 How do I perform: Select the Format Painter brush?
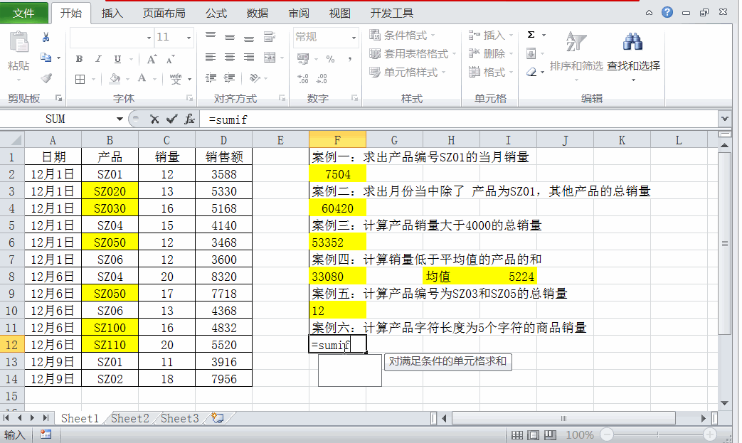[46, 78]
